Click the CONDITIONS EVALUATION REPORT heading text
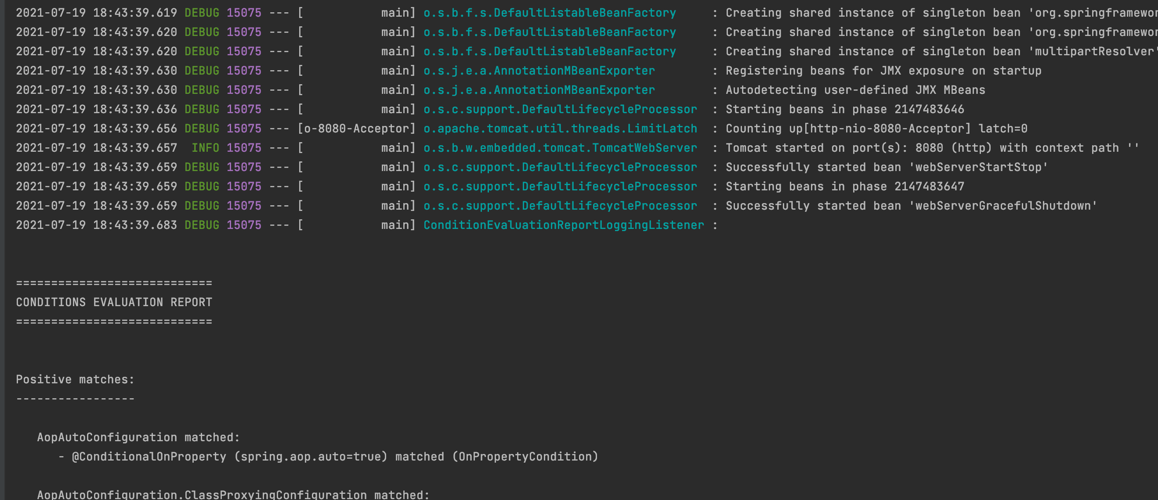 coord(114,302)
